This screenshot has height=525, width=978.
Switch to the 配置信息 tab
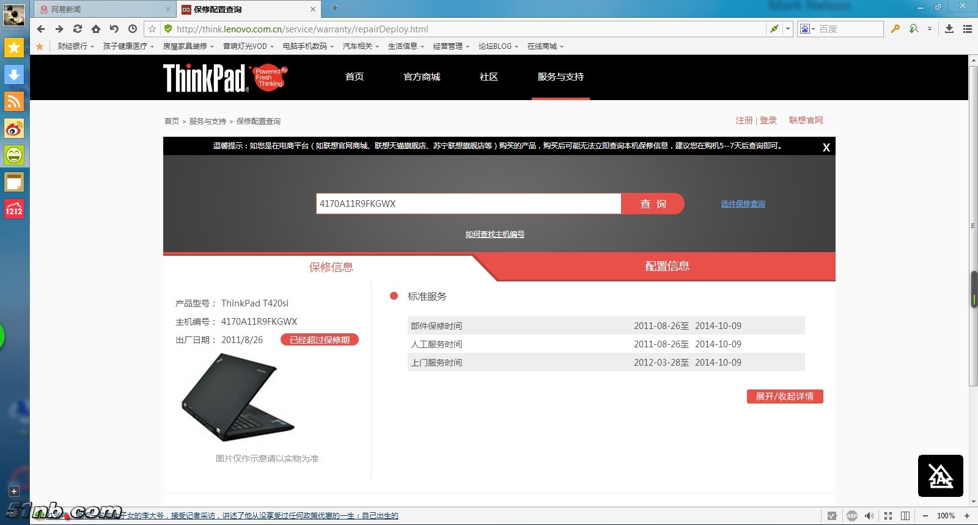tap(667, 266)
